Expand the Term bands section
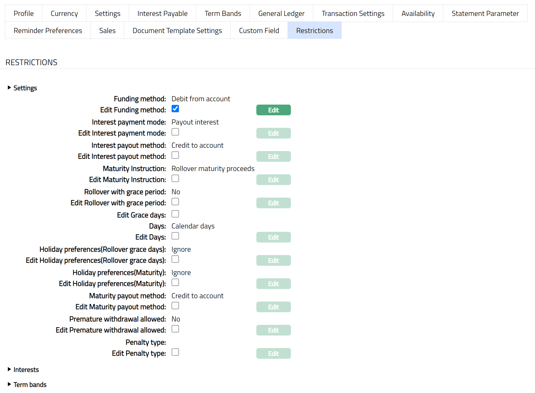 (x=27, y=385)
